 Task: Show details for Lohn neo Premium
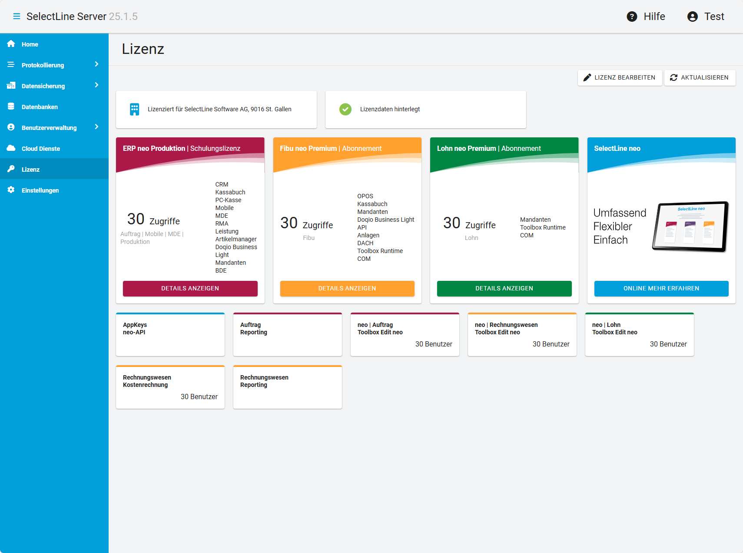click(x=504, y=289)
